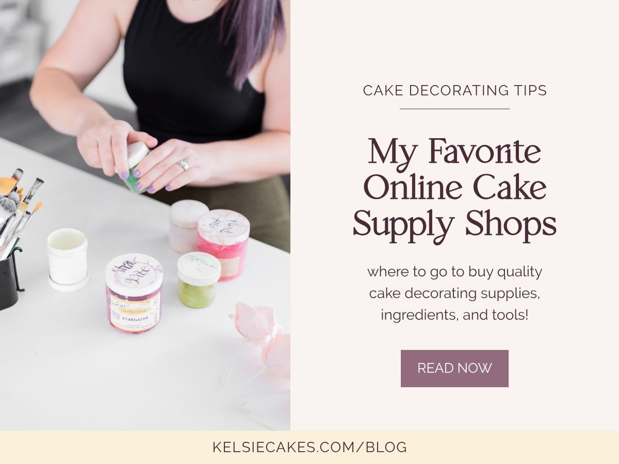This screenshot has width=619, height=464.
Task: Click the CAKE DECORATING TIPS label
Action: coord(454,91)
